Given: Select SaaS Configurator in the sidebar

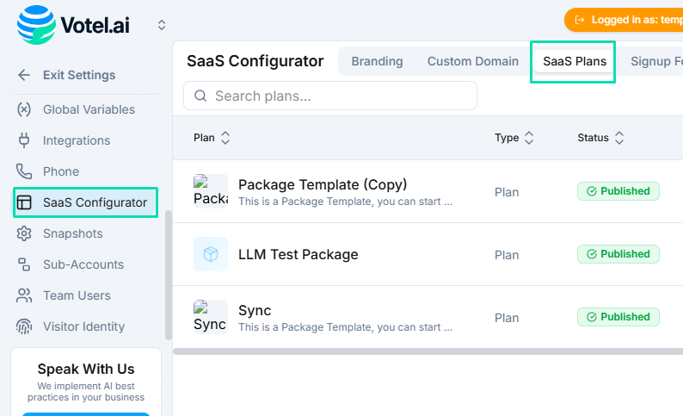Looking at the screenshot, I should coord(86,202).
